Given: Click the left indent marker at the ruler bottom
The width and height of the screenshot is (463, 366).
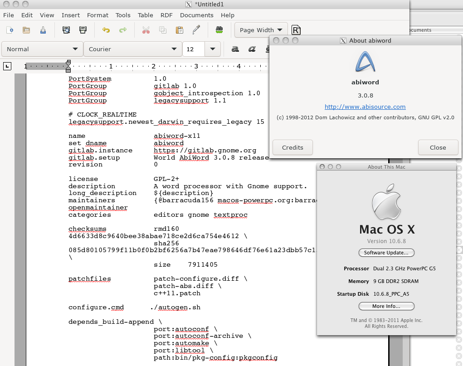Looking at the screenshot, I should [68, 70].
